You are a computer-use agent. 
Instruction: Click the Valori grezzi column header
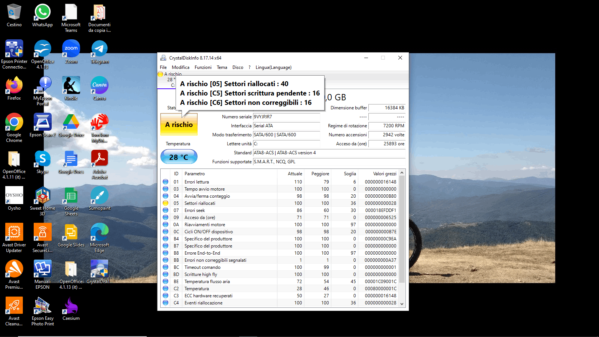point(378,174)
